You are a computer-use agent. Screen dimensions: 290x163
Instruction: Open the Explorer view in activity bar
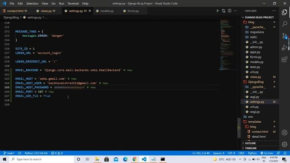coord(285,12)
